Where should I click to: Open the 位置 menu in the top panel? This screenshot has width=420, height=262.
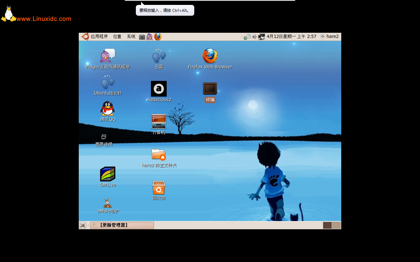click(117, 36)
